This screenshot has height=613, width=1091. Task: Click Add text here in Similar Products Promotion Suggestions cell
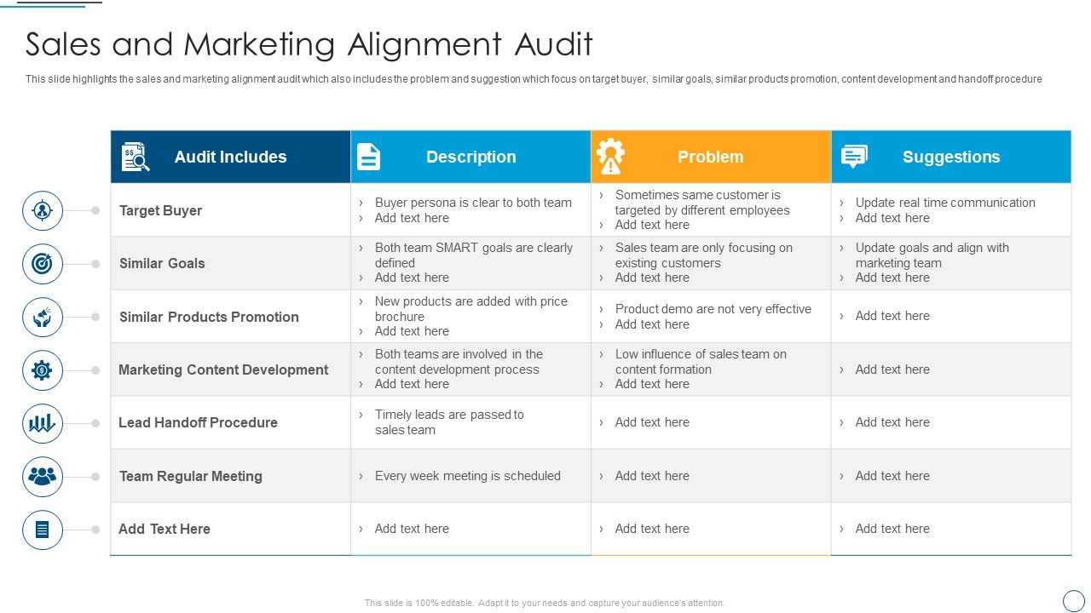pyautogui.click(x=892, y=316)
